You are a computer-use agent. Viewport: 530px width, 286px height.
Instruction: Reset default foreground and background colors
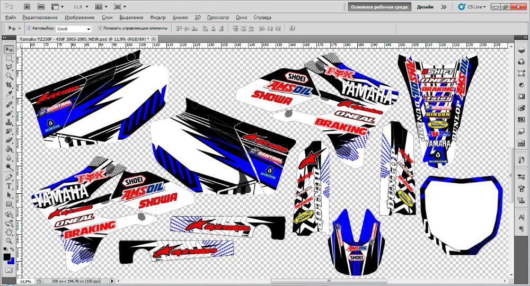click(x=5, y=249)
